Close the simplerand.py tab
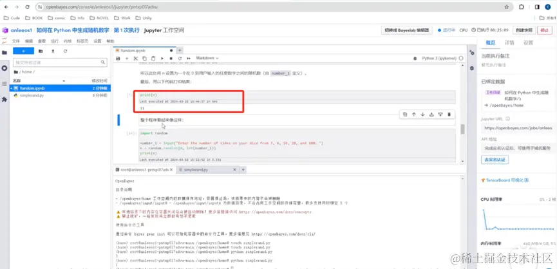Image resolution: width=557 pixels, height=269 pixels. (x=234, y=170)
